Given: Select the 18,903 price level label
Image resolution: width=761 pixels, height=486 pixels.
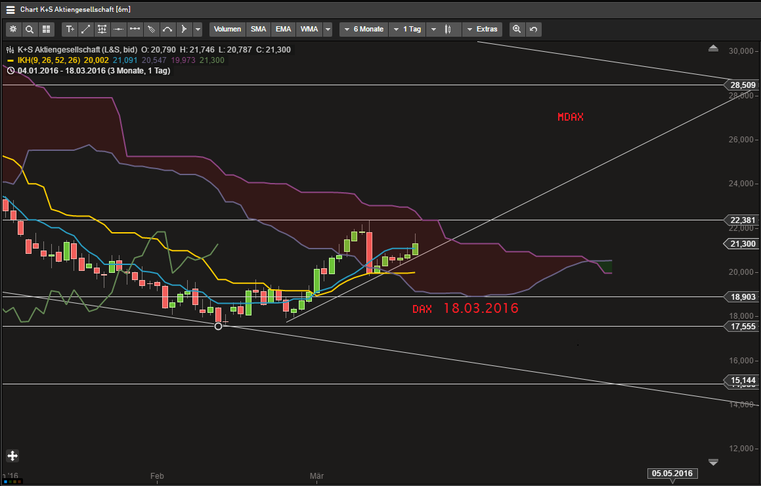Looking at the screenshot, I should click(741, 297).
